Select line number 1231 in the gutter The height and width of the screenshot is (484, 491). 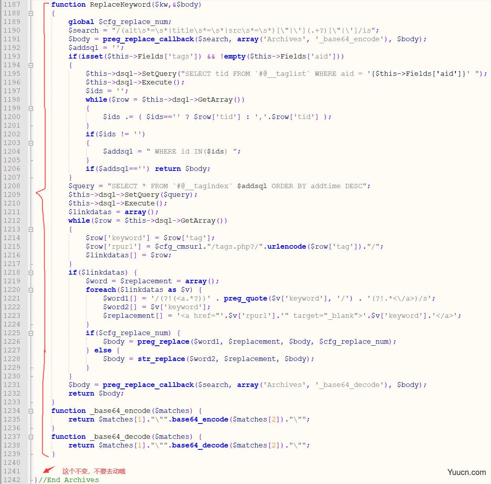(12, 385)
